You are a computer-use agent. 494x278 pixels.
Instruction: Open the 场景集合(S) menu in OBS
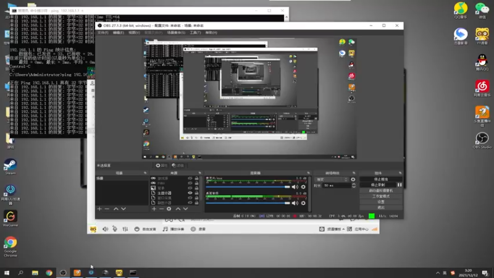pyautogui.click(x=176, y=33)
